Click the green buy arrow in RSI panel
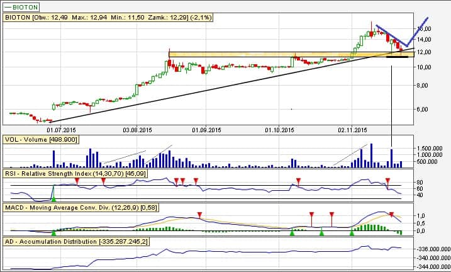 [x=54, y=198]
